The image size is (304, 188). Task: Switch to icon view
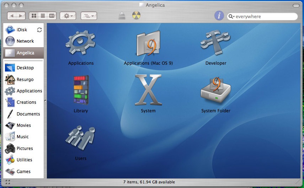click(34, 16)
